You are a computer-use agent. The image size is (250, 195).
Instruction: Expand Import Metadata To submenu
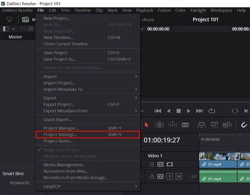point(88,89)
